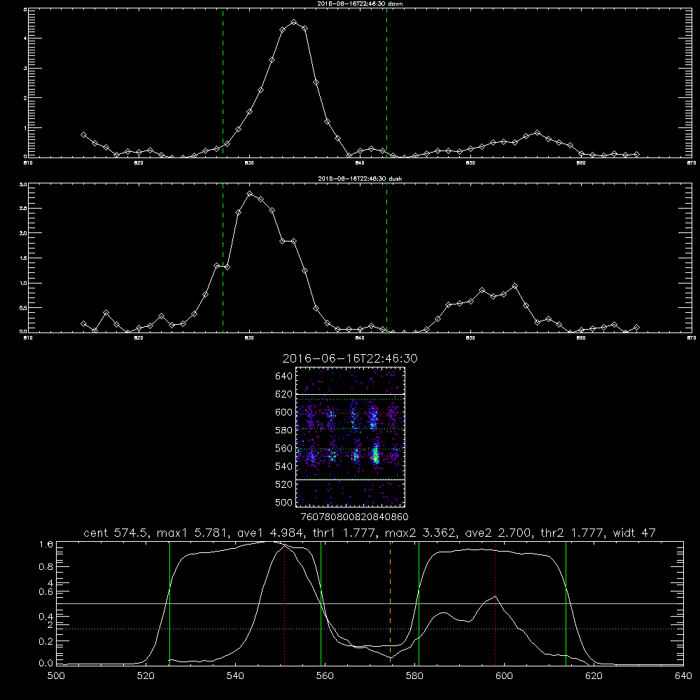The height and width of the screenshot is (700, 700).
Task: Click the red dotted peak line near 551
Action: pos(285,603)
